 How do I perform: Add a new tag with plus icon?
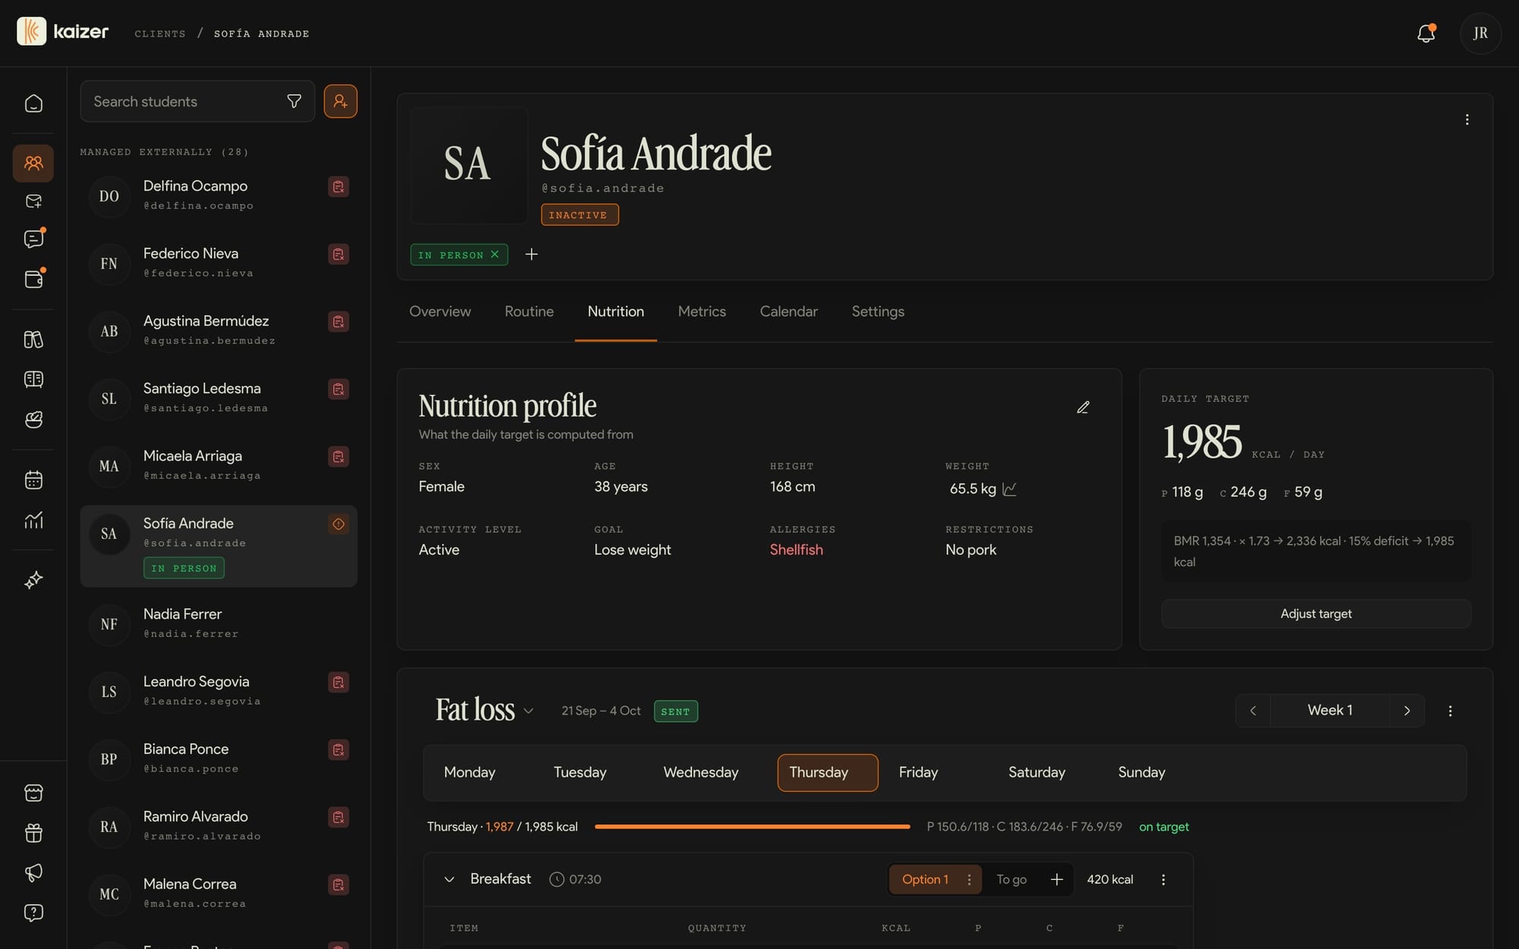pyautogui.click(x=532, y=254)
